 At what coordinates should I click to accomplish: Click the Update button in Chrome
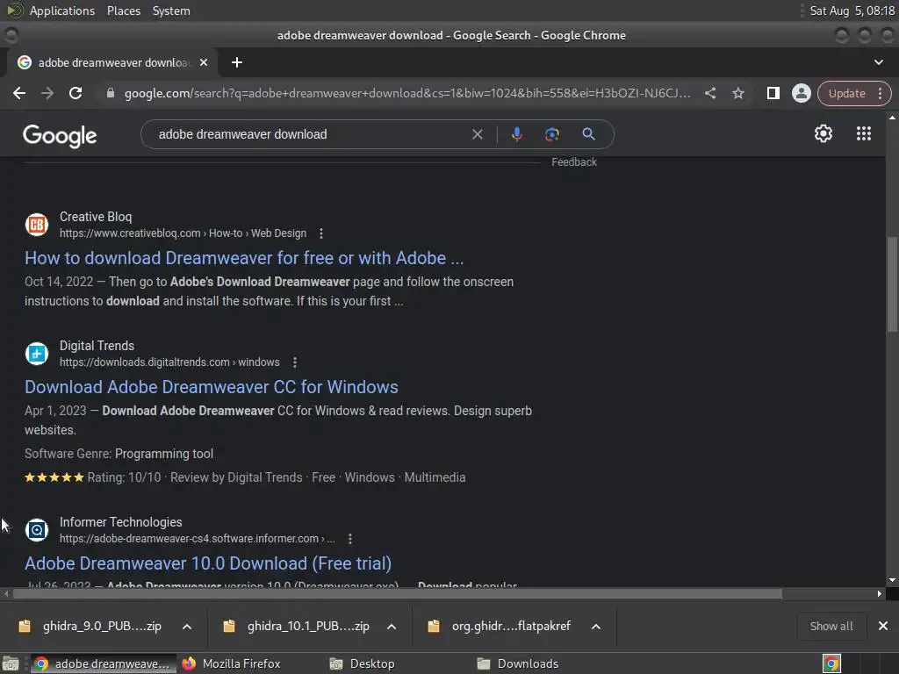click(846, 93)
